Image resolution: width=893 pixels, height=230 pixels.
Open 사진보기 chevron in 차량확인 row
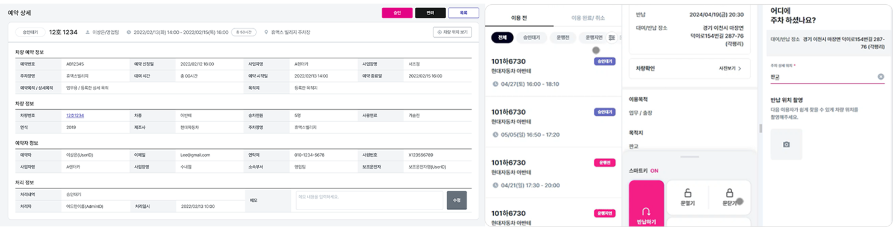[x=739, y=68]
